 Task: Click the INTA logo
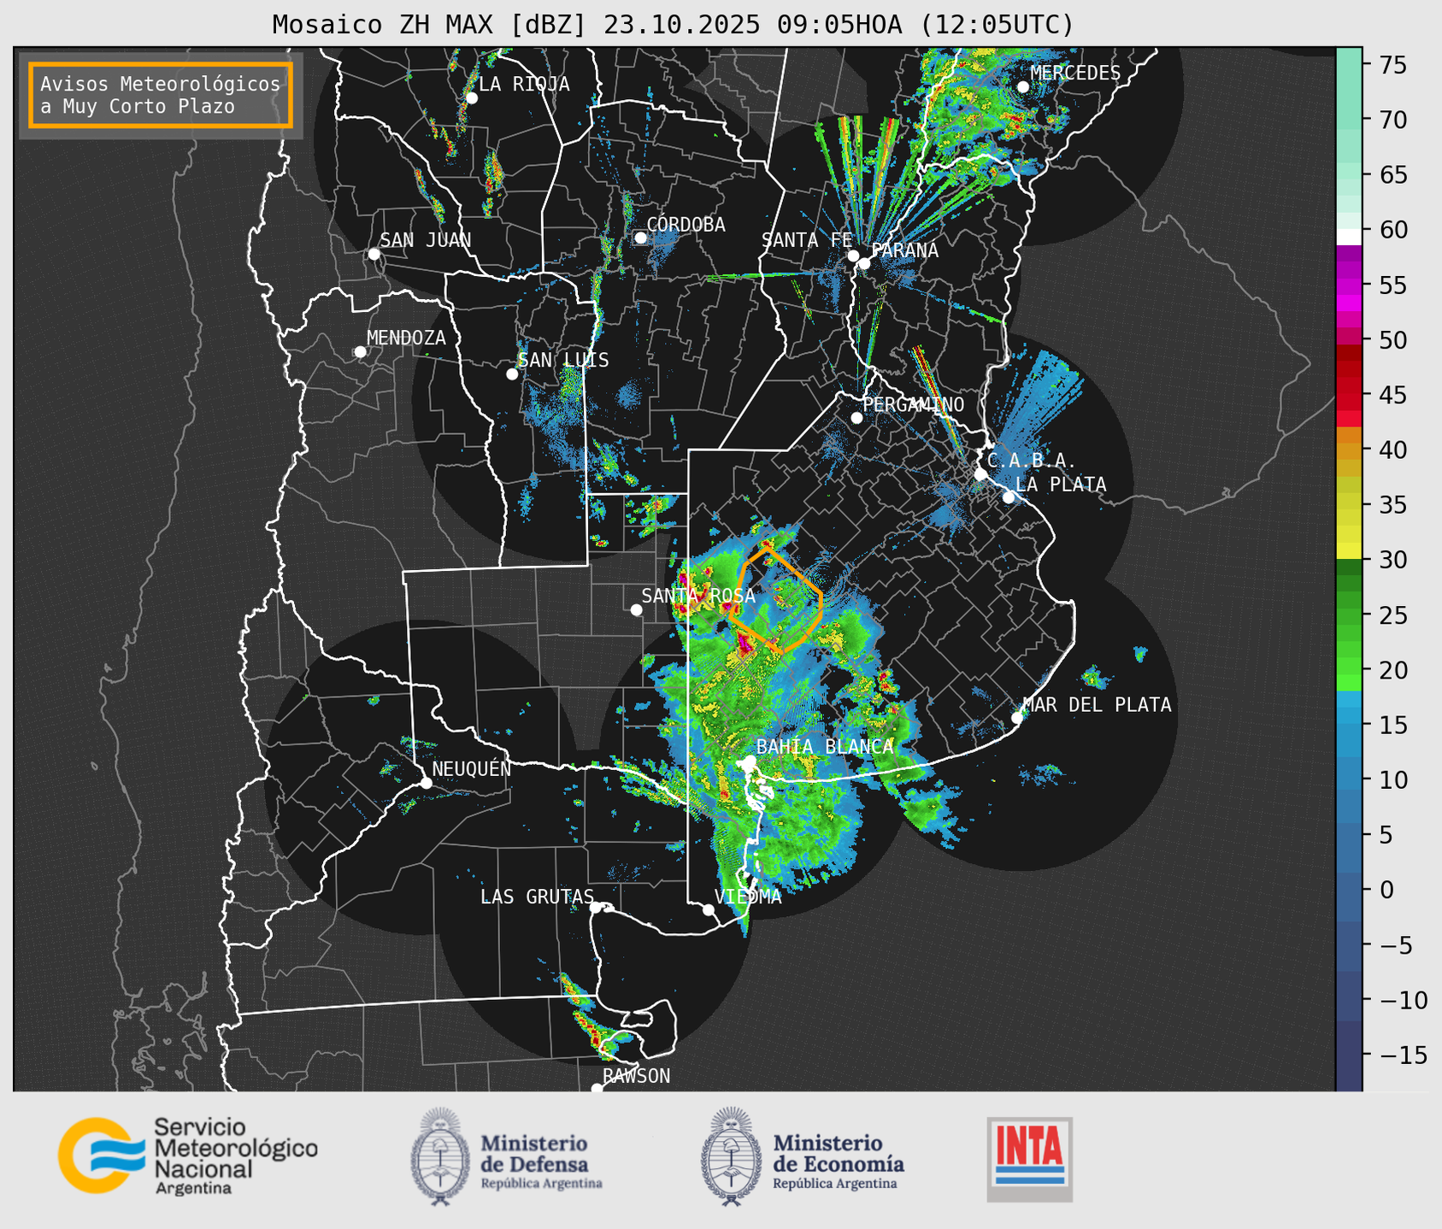tap(1029, 1159)
